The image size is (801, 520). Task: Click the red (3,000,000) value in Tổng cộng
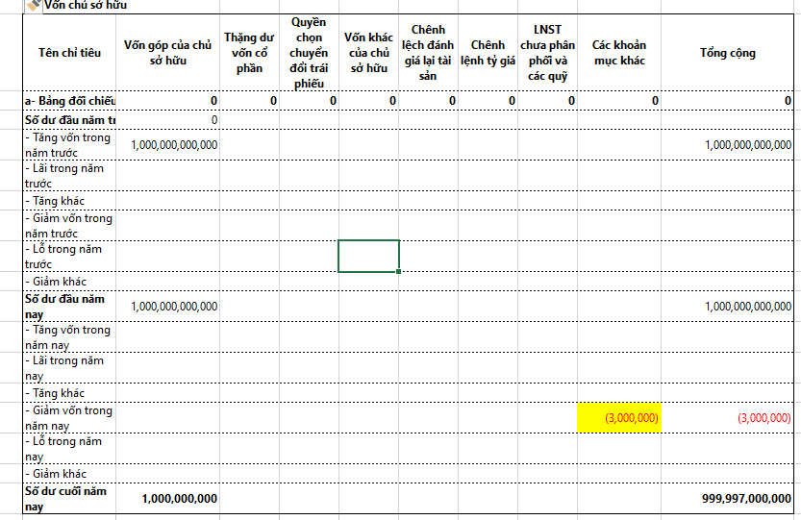click(763, 418)
